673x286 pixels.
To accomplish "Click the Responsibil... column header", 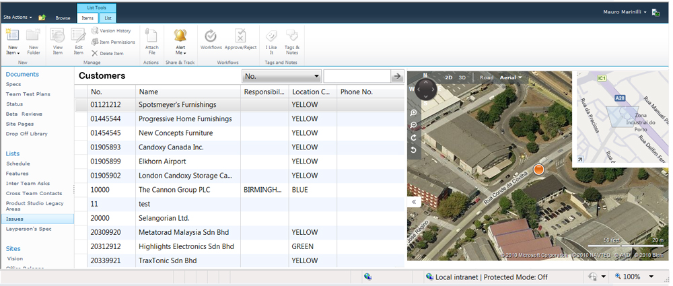I will tap(264, 92).
